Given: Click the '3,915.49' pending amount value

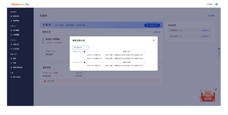Looking at the screenshot, I should [47, 76].
